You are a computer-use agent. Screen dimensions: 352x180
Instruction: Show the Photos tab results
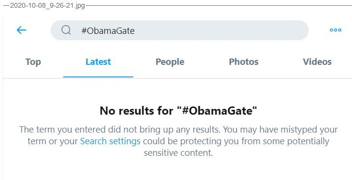[x=243, y=61]
